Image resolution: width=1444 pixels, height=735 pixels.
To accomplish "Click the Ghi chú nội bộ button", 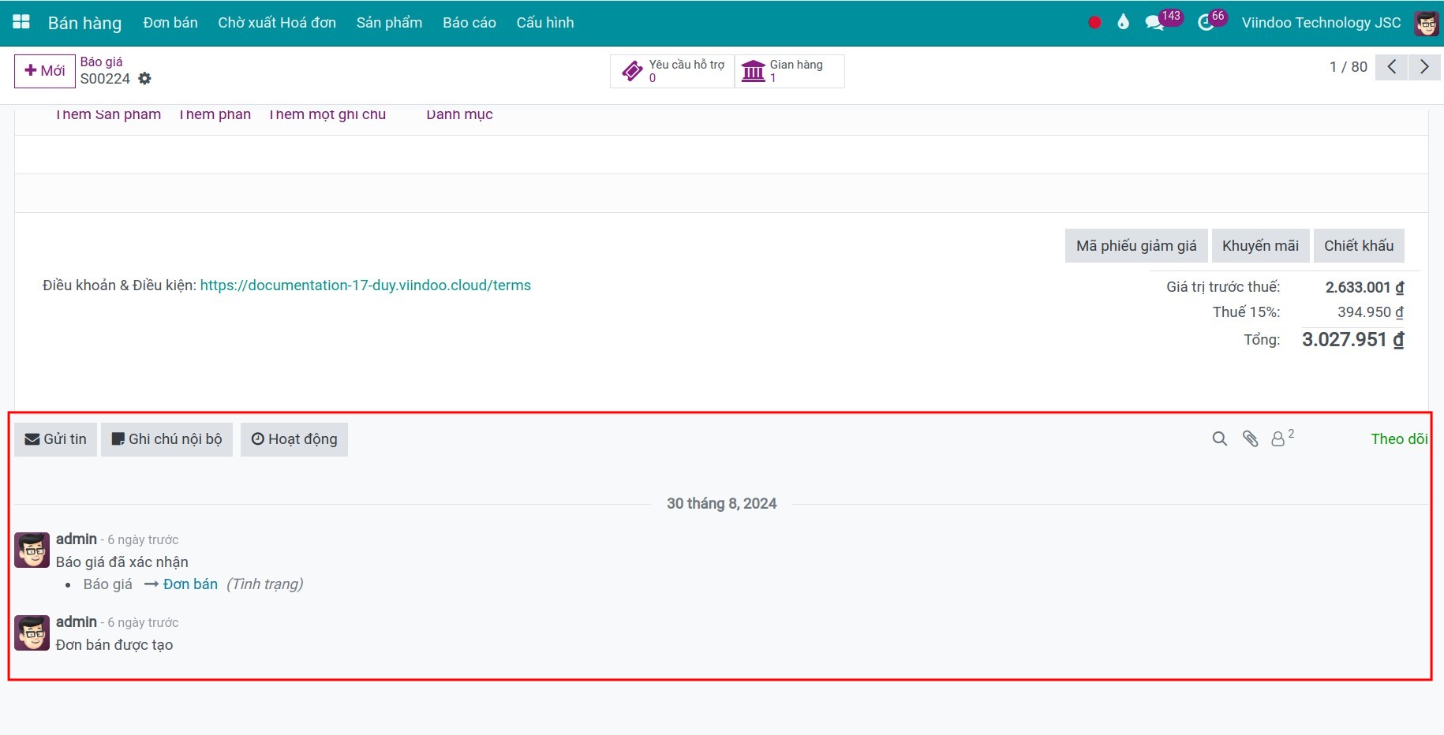I will click(x=166, y=439).
